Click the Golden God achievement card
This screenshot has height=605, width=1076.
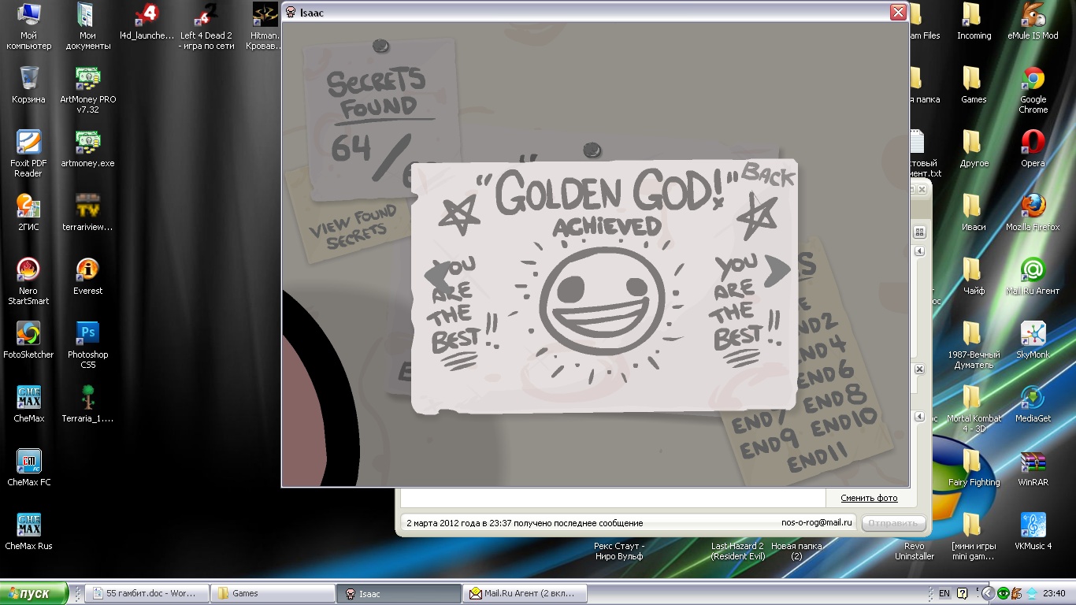point(604,286)
